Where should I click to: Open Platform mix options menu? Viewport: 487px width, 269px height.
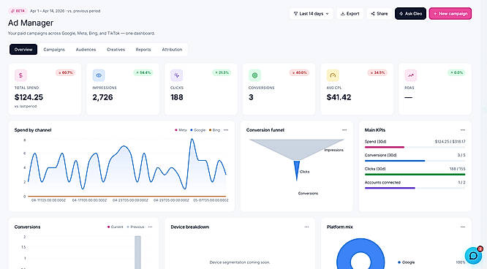[x=462, y=227]
